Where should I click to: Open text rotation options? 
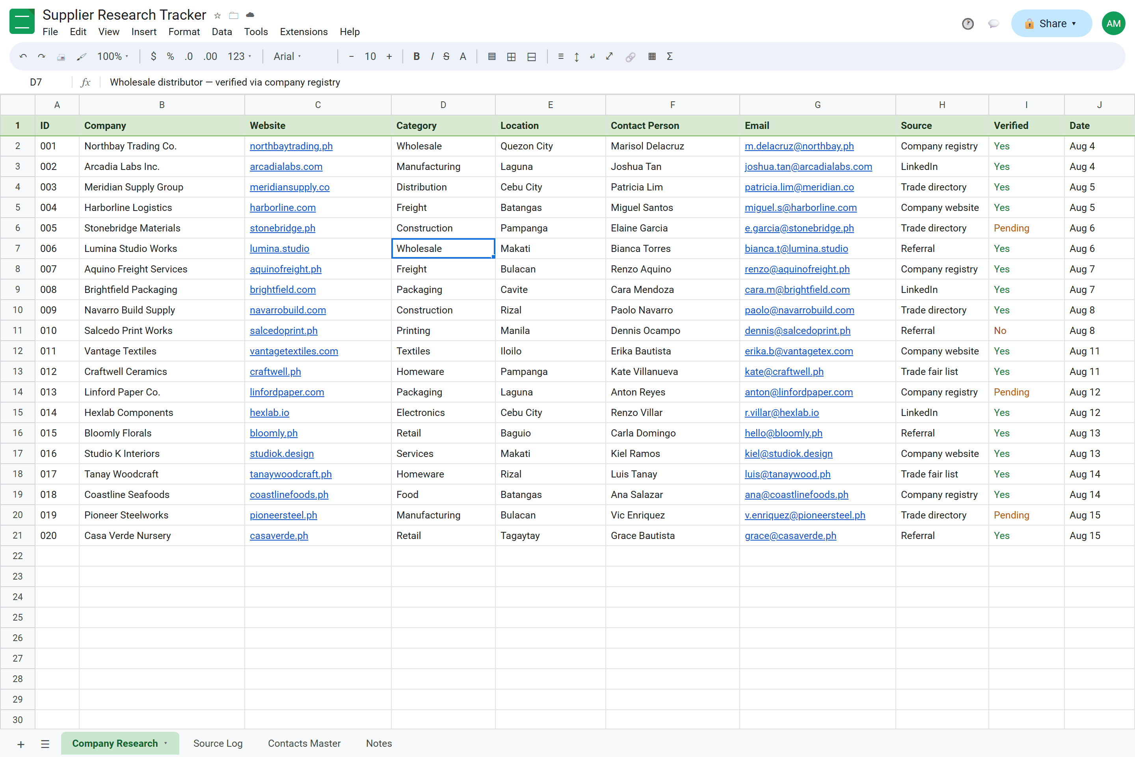click(610, 56)
